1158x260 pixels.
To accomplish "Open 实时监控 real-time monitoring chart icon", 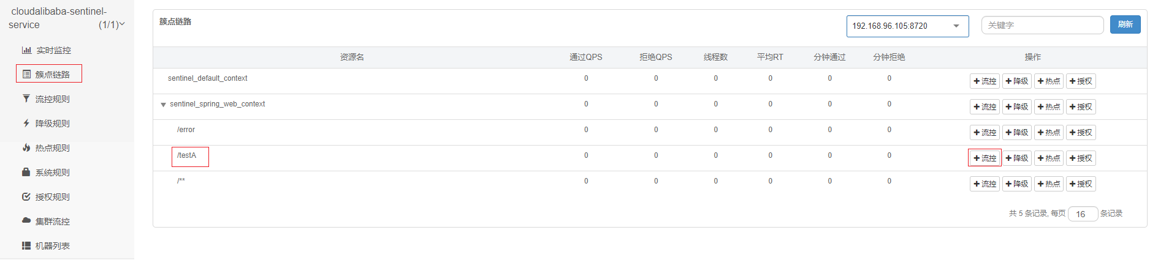I will 26,50.
